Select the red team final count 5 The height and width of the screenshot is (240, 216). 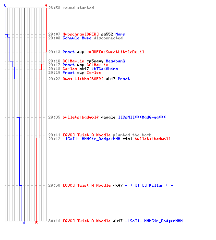pyautogui.click(x=36, y=223)
